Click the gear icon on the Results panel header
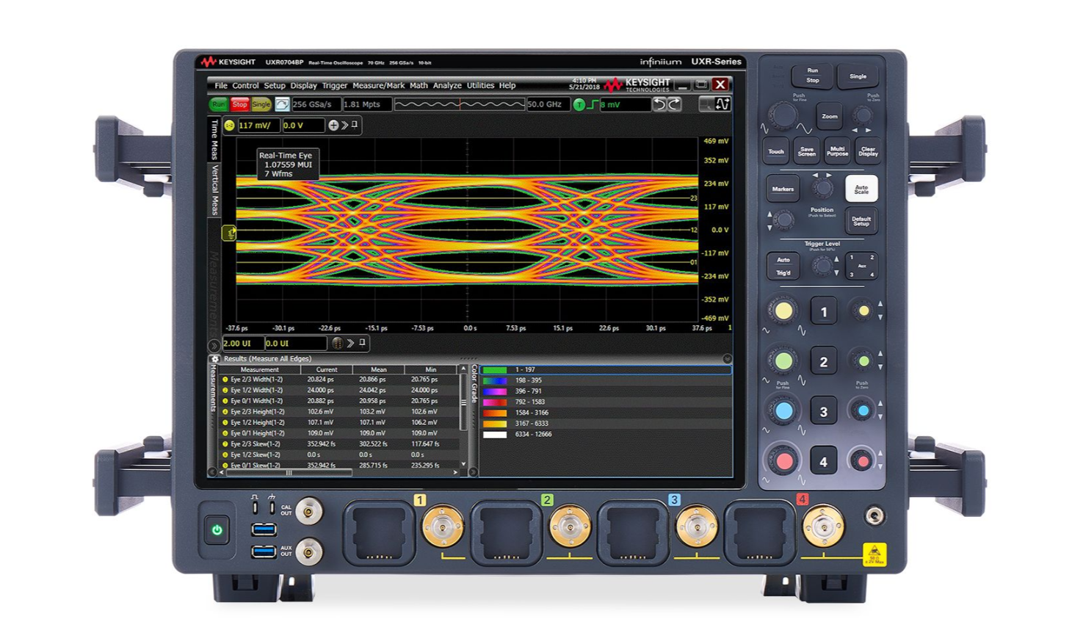Image resolution: width=1072 pixels, height=630 pixels. 215,358
